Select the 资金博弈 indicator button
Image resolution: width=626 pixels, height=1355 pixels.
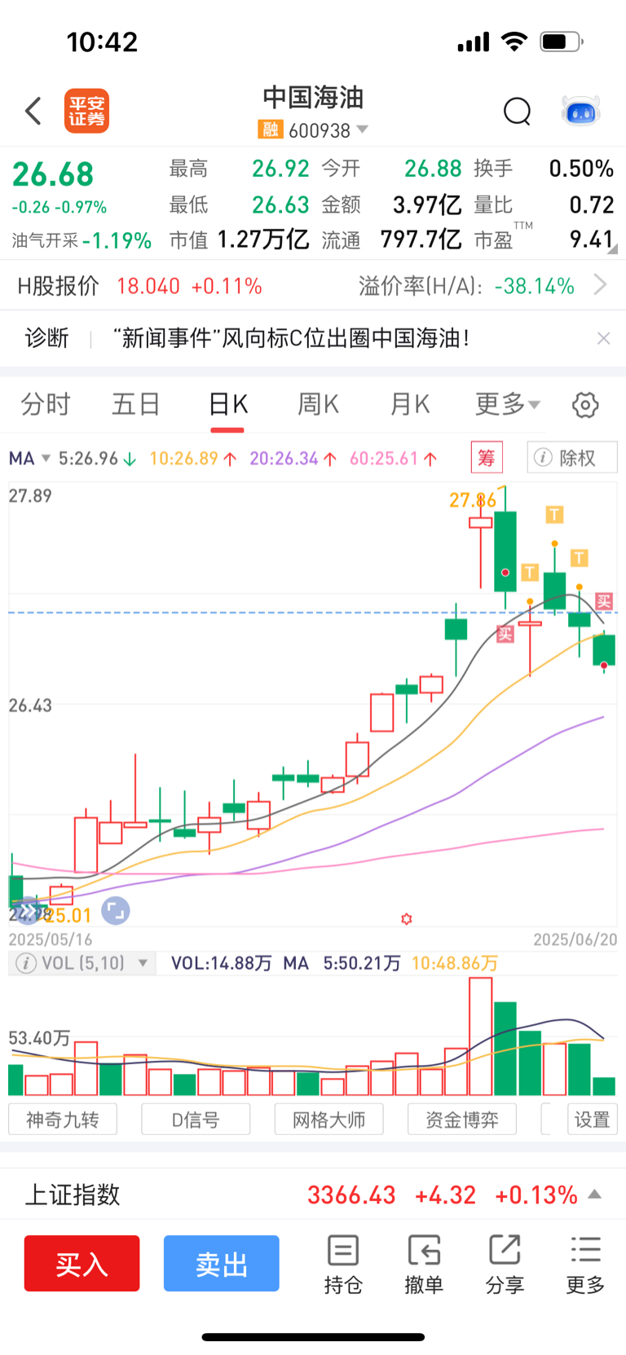tap(462, 1120)
